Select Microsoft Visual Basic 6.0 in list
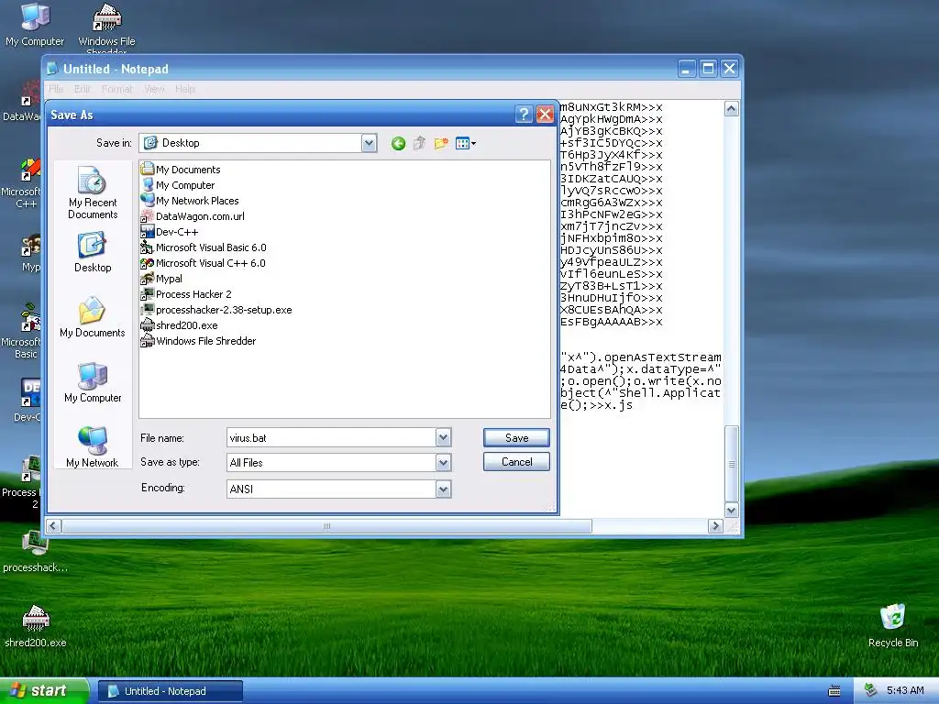 tap(204, 247)
